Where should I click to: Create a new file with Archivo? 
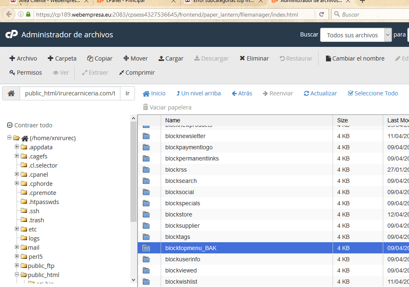pyautogui.click(x=23, y=58)
